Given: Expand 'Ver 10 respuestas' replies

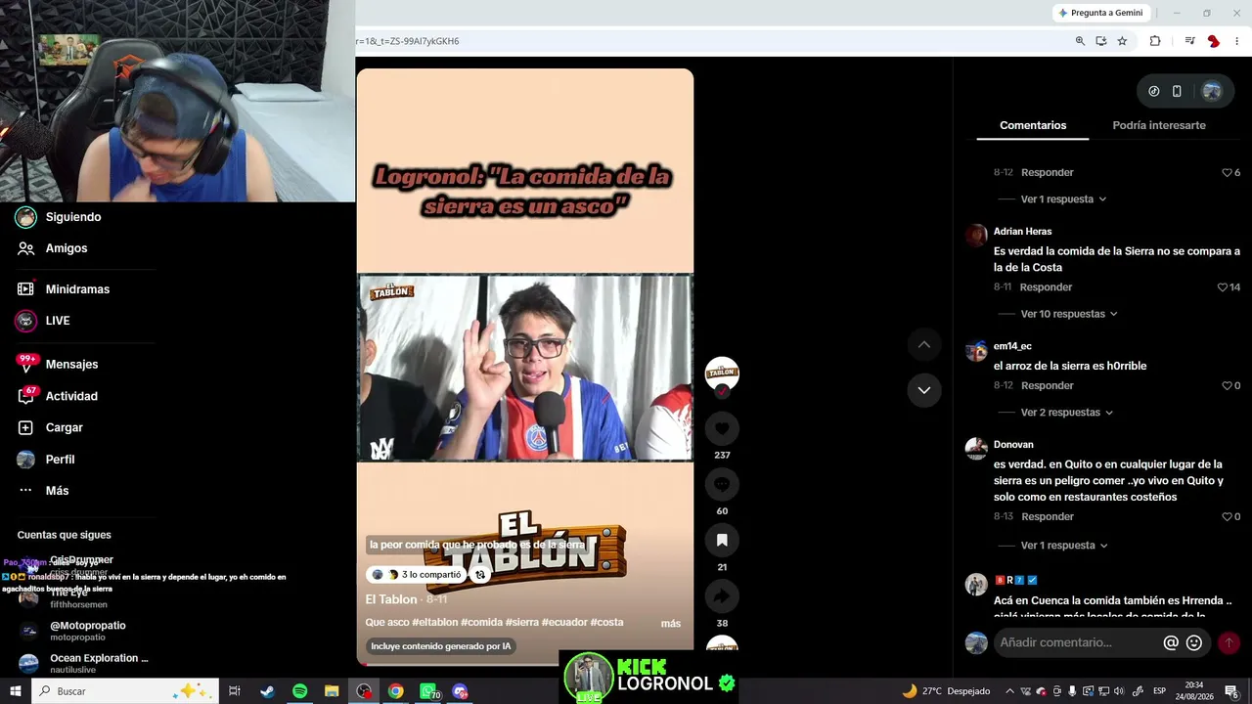Looking at the screenshot, I should [1069, 314].
